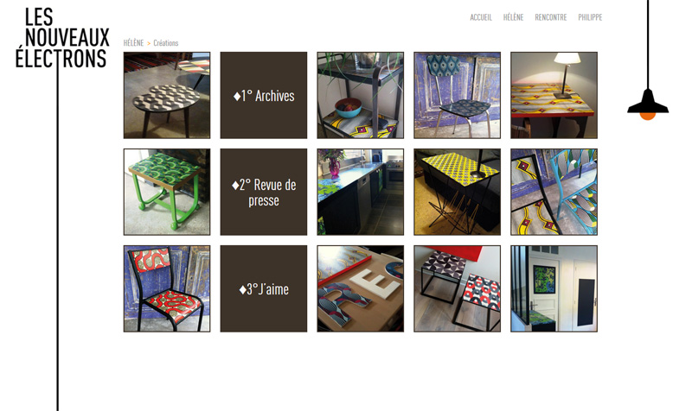
Task: Click the hanging lamp icon
Action: pyautogui.click(x=647, y=104)
